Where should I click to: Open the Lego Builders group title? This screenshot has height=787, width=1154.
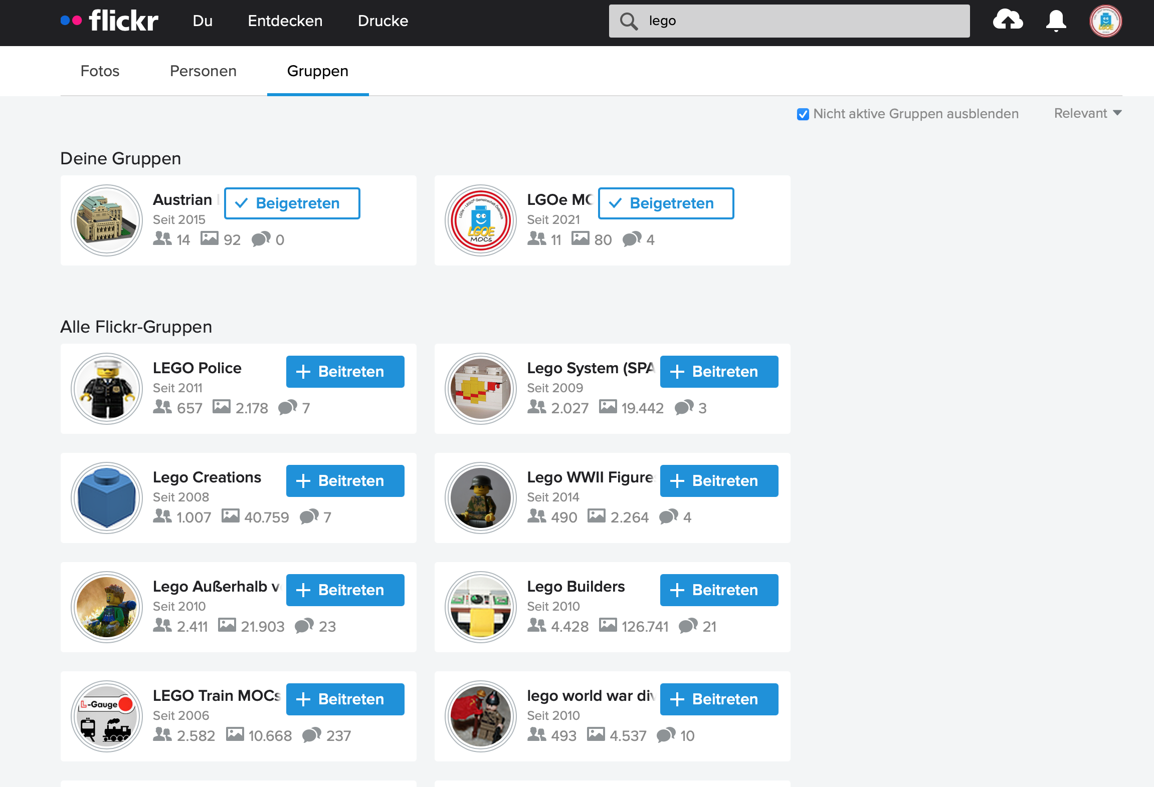(576, 586)
